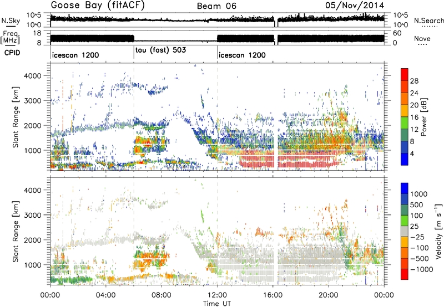The width and height of the screenshot is (444, 307).
Task: Click the '16:00' time axis tick label
Action: (273, 295)
